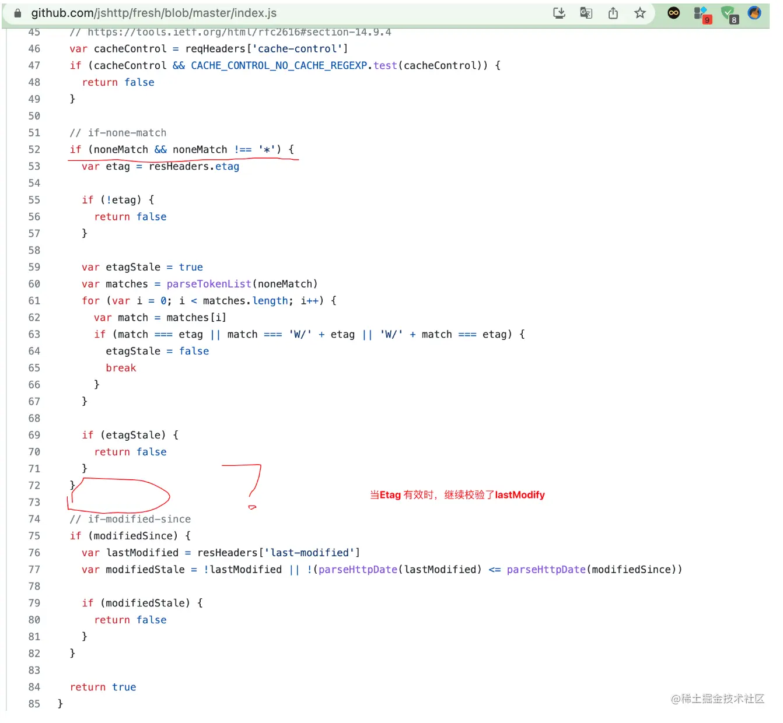Click line number 59
This screenshot has height=723, width=783.
coord(34,268)
